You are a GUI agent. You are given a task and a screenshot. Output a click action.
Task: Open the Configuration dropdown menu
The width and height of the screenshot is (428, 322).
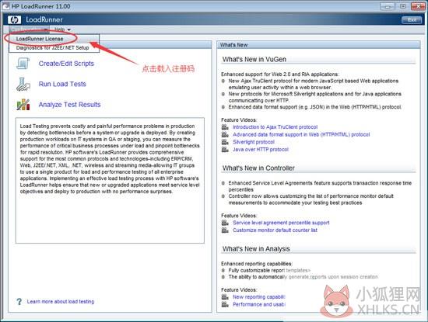[x=29, y=29]
